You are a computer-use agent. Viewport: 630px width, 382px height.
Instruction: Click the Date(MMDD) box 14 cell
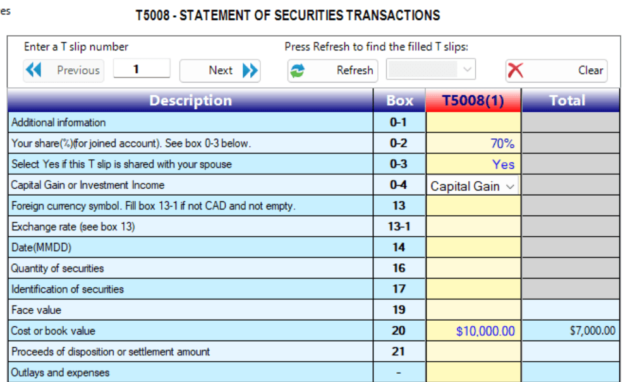point(473,248)
